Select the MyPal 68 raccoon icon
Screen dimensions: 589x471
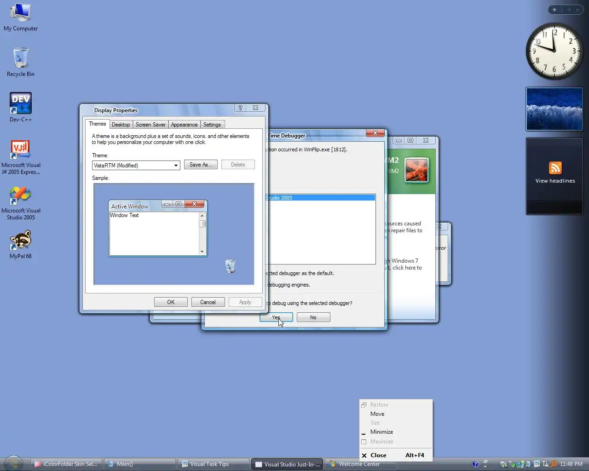20,245
